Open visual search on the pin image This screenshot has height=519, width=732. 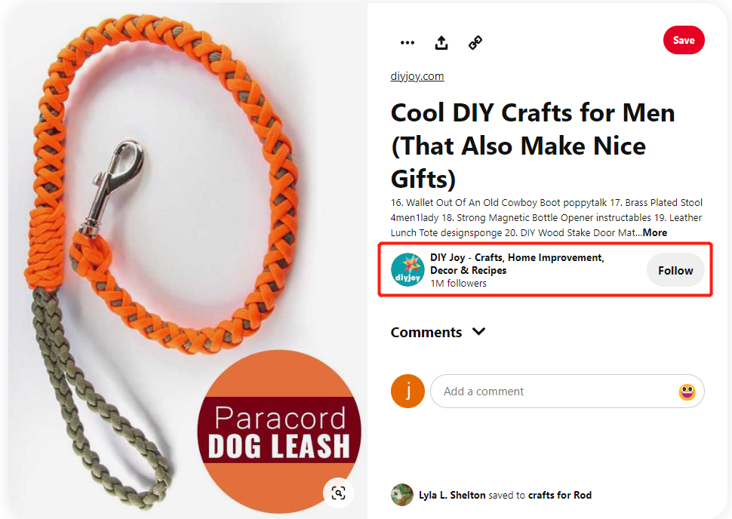click(339, 493)
